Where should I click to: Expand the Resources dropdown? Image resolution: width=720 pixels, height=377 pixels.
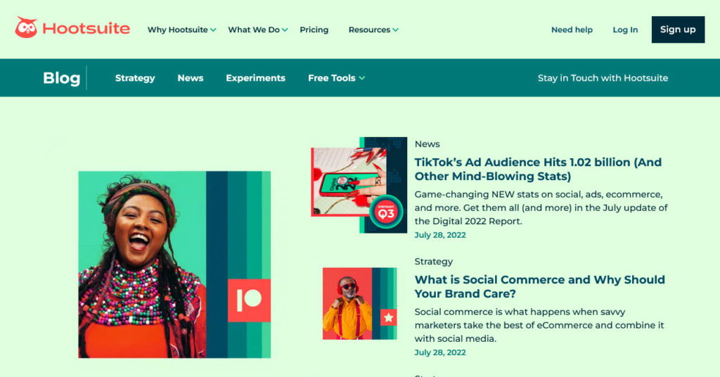(x=373, y=30)
